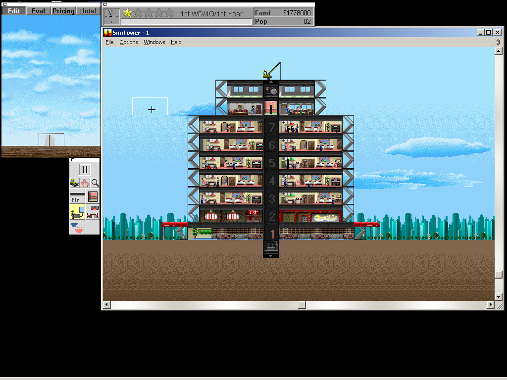Click the Pop value 82
The image size is (507, 380).
pyautogui.click(x=307, y=21)
